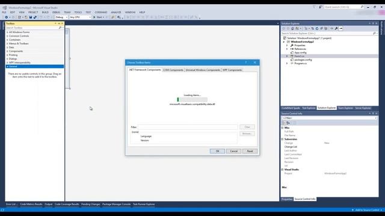The width and height of the screenshot is (385, 216).
Task: Click Search Solution Explorer input field
Action: (327, 33)
